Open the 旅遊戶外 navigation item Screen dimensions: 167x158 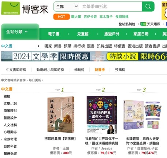point(112,34)
